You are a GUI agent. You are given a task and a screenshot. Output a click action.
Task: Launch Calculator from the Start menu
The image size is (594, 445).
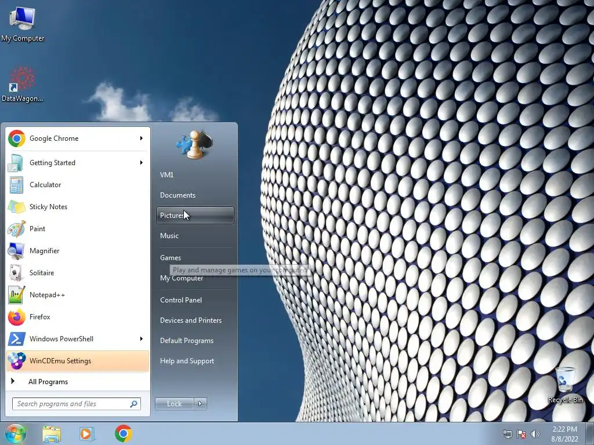tap(77, 185)
